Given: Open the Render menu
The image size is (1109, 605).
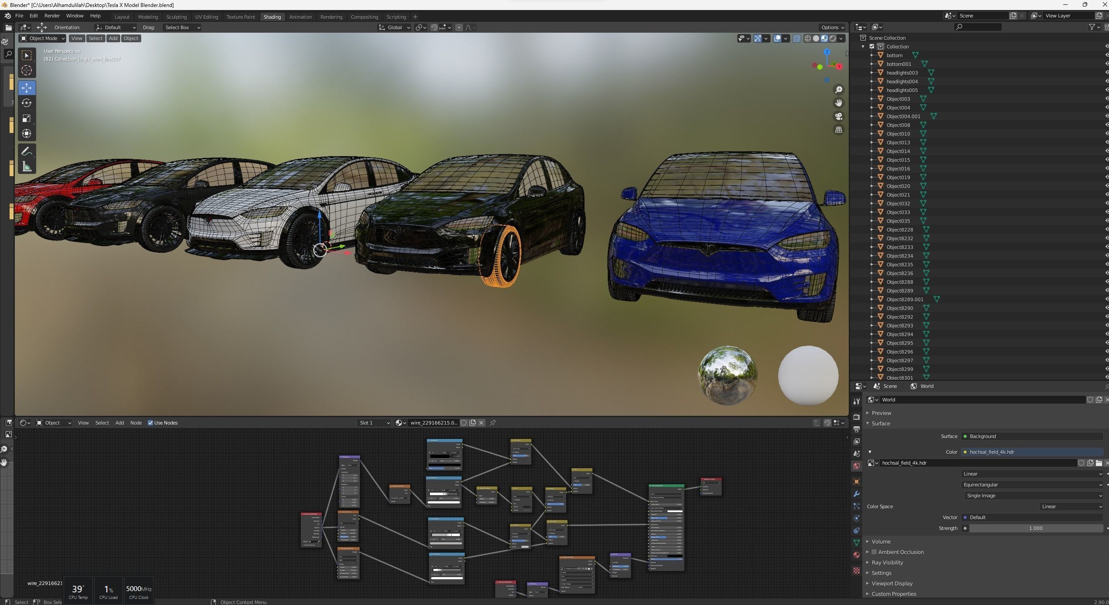Looking at the screenshot, I should tap(52, 16).
